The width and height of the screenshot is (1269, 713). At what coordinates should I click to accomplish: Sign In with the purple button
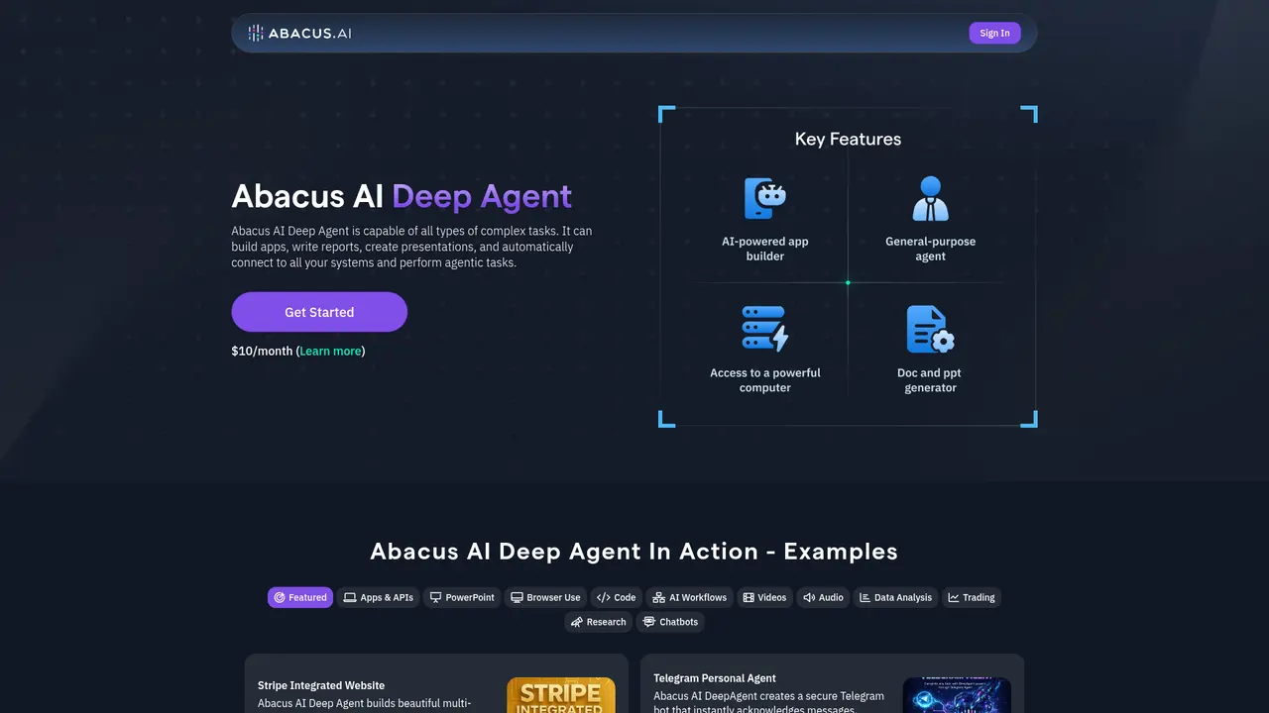point(994,33)
